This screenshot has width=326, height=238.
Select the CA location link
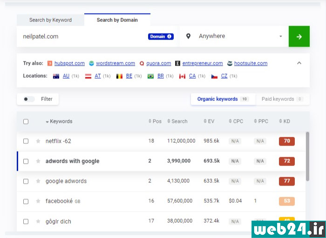coord(192,76)
